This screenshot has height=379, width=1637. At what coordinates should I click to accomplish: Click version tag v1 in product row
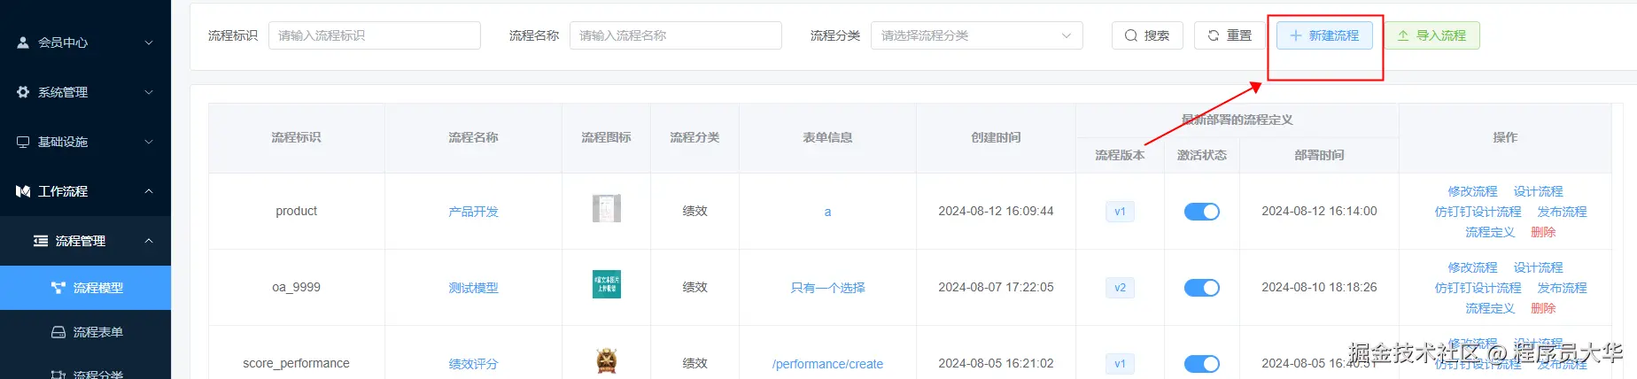1121,212
